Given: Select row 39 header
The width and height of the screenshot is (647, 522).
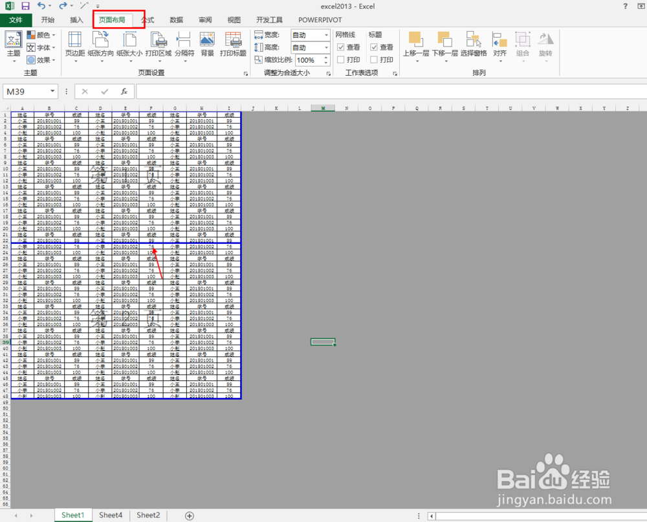Looking at the screenshot, I should click(5, 342).
